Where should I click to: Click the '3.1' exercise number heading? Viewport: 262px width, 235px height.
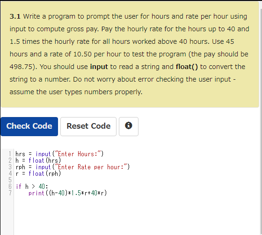pyautogui.click(x=15, y=16)
